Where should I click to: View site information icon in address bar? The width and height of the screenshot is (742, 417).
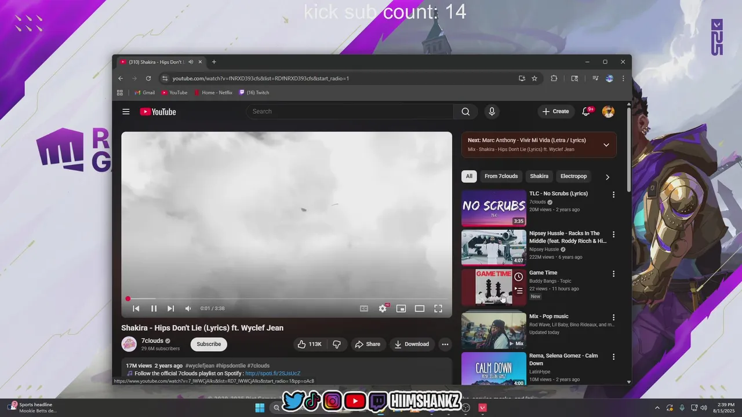[165, 78]
